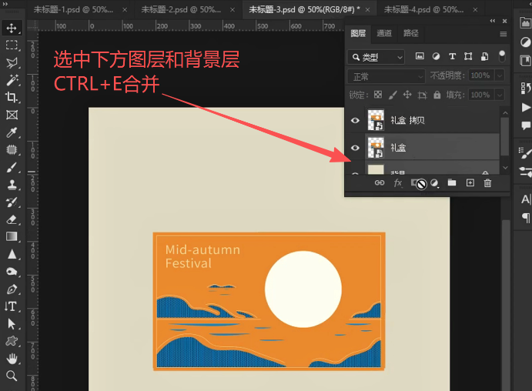Toggle pixel layer filter
This screenshot has width=532, height=391.
(x=420, y=56)
